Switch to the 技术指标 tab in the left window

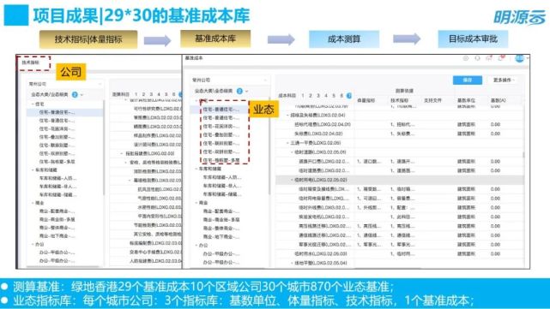coord(31,62)
